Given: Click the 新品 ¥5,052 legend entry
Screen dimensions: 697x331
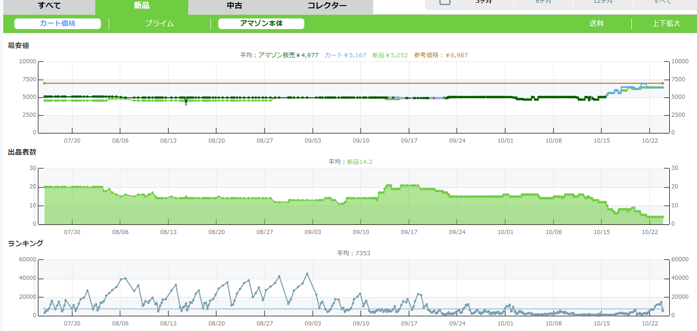Looking at the screenshot, I should point(390,55).
